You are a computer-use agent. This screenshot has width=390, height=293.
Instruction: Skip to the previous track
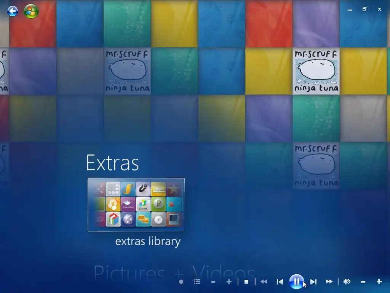coord(280,282)
